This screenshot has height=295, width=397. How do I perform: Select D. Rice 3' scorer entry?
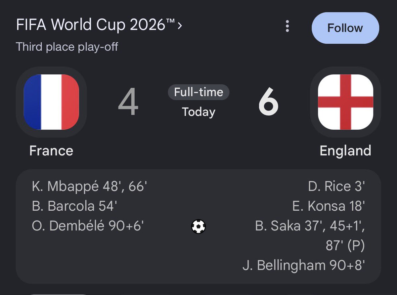click(x=336, y=187)
